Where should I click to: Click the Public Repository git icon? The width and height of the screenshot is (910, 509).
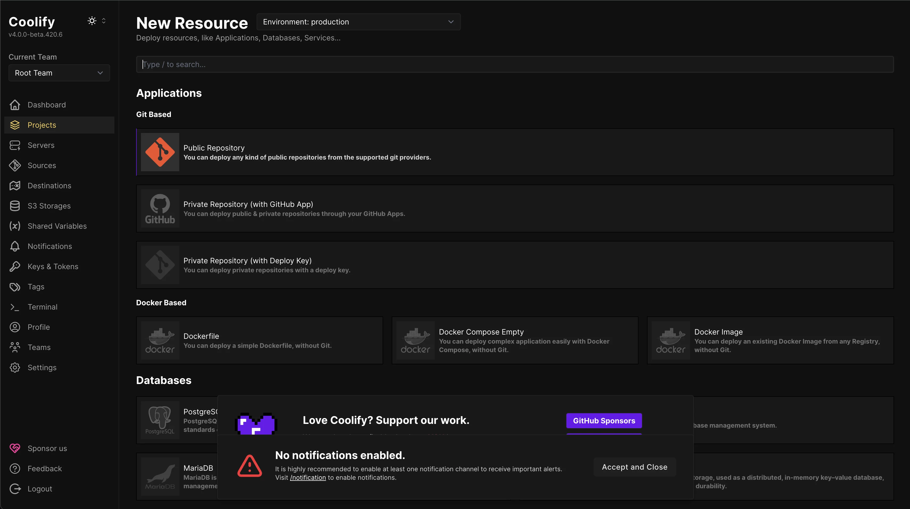[160, 152]
